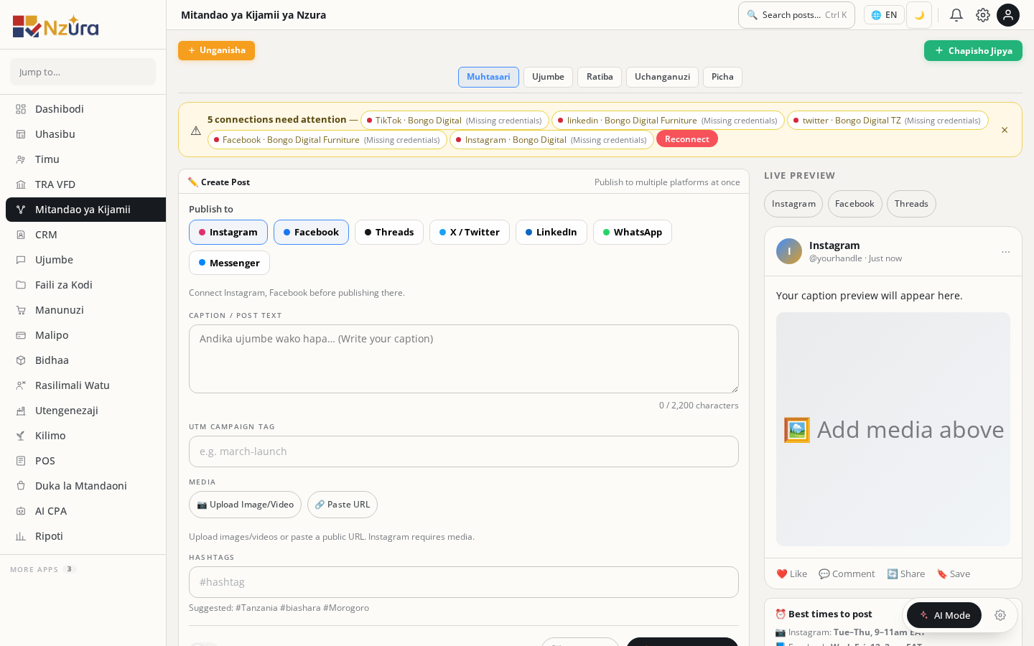The image size is (1034, 646).
Task: Toggle dark mode moon icon
Action: (x=919, y=15)
